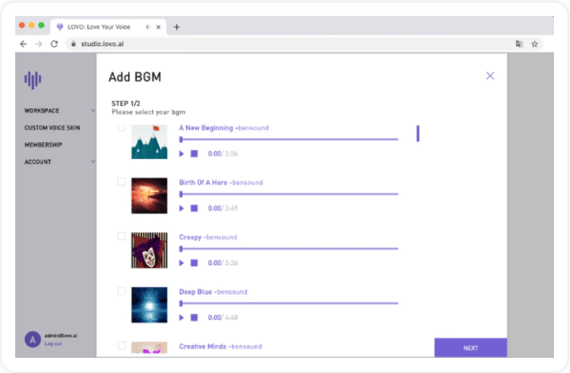Seek in the Deep Blue progress bar
The image size is (570, 373).
(288, 303)
